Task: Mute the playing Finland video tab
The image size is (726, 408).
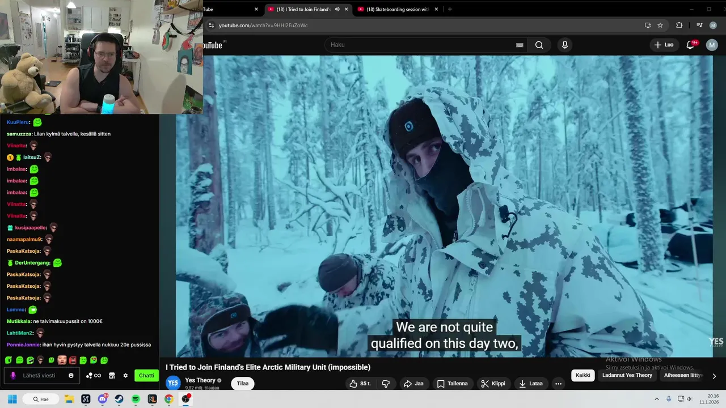Action: (337, 9)
